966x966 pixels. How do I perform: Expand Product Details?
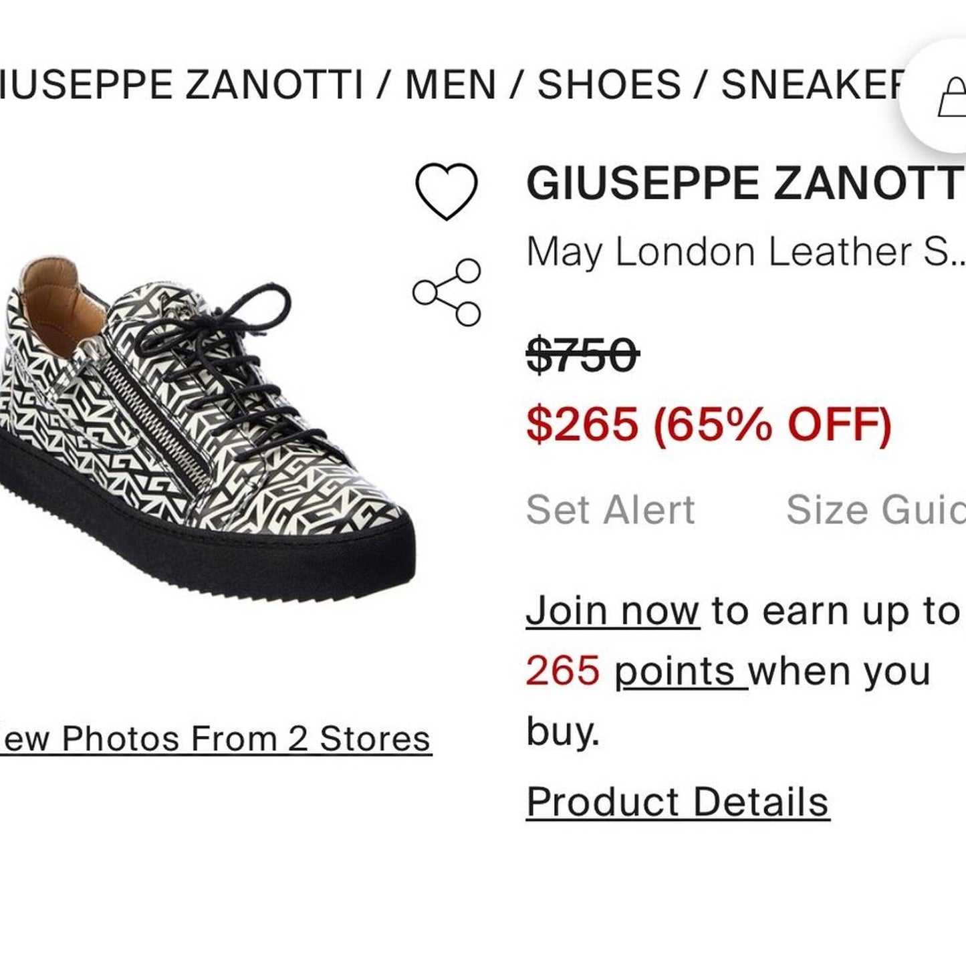677,802
